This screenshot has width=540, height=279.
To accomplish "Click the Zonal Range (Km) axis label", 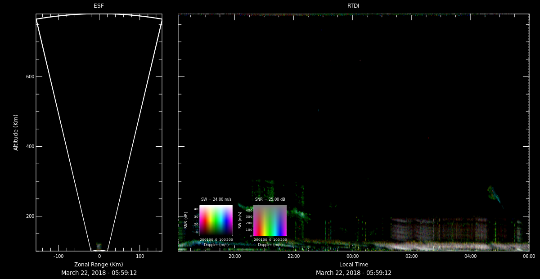I will pos(99,265).
